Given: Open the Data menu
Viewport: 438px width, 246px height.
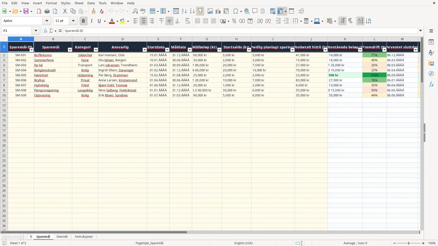Looking at the screenshot, I should click(x=91, y=3).
